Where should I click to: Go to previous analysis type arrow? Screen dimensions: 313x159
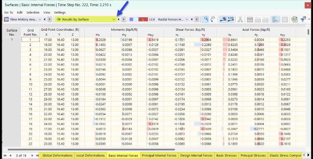tap(44, 19)
